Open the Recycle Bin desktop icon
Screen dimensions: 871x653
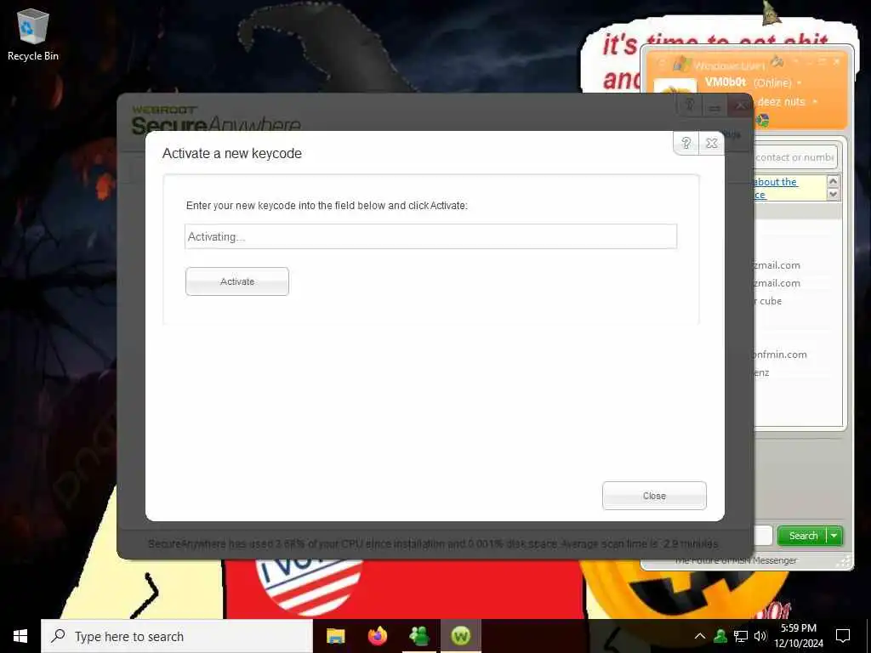[33, 34]
